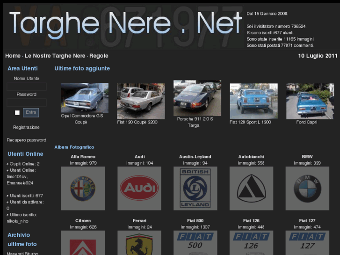View the Ford Capri photo
Image resolution: width=340 pixels, height=255 pixels.
tap(310, 101)
